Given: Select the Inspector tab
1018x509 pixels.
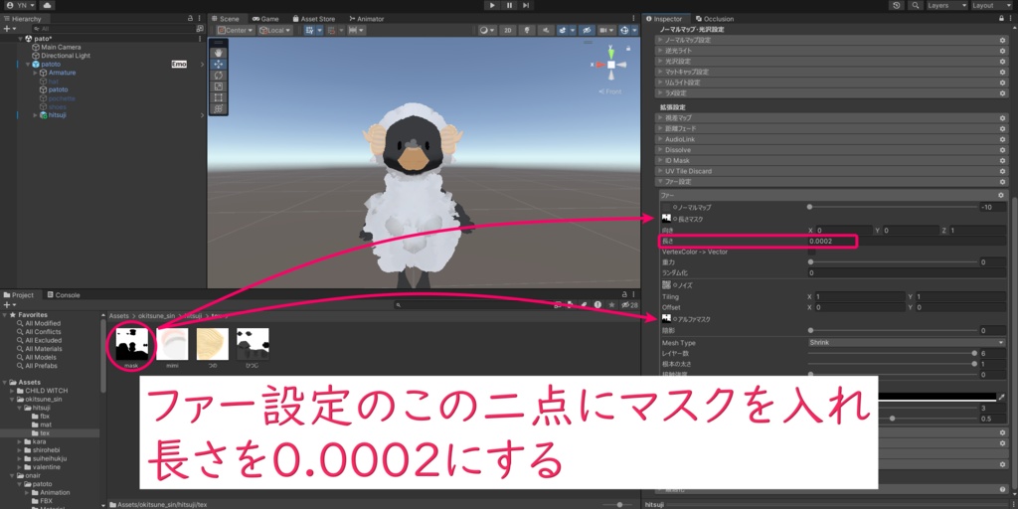Looking at the screenshot, I should point(664,19).
